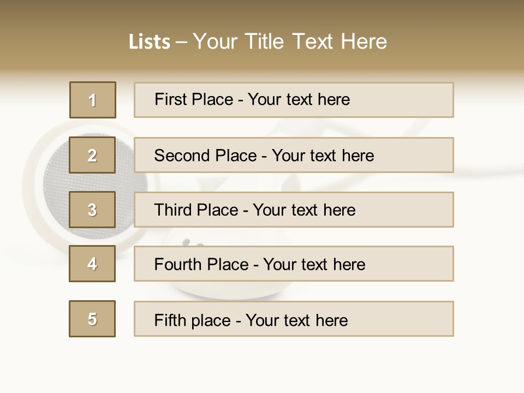This screenshot has height=393, width=524.
Task: Click 'Your text here' in the Third Place row
Action: tap(304, 210)
